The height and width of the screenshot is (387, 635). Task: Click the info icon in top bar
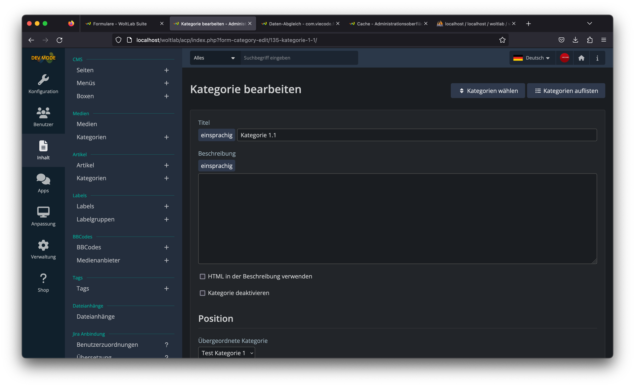tap(597, 58)
